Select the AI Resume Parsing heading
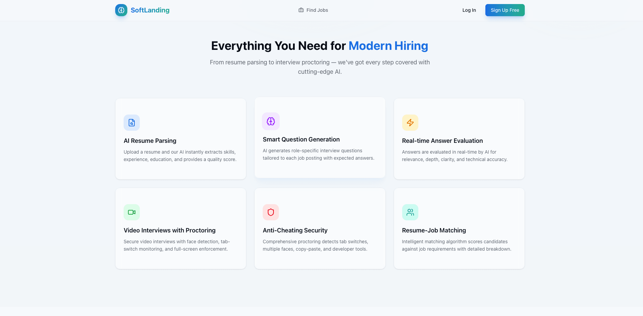The image size is (643, 316). tap(150, 141)
